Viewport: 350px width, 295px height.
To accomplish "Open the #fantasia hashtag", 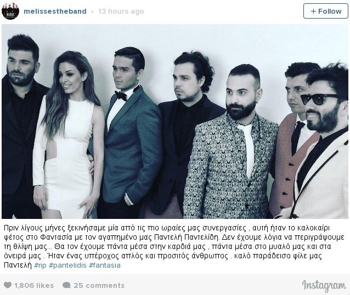I will [x=105, y=265].
